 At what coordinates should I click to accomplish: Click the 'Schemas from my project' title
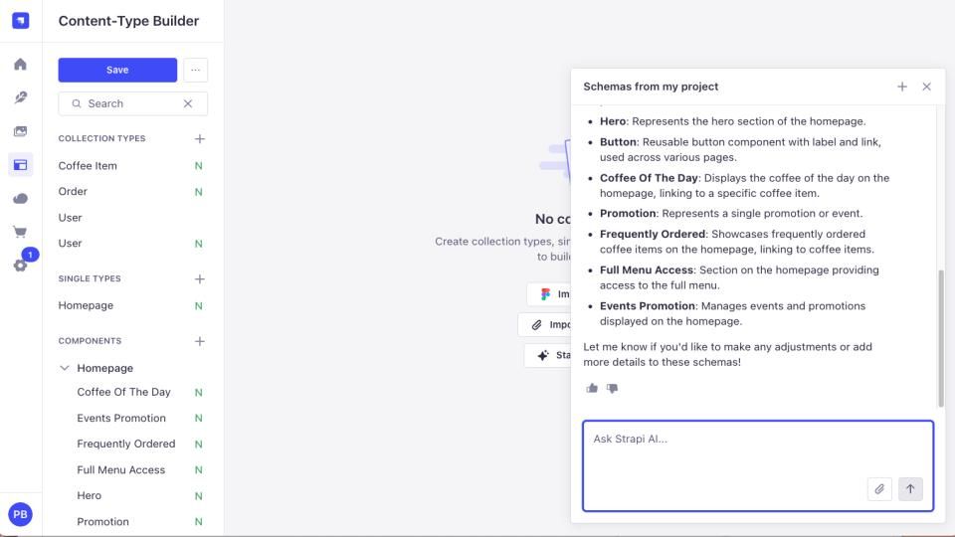click(651, 87)
